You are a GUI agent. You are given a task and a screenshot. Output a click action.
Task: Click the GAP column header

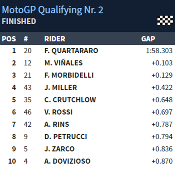click(x=148, y=39)
